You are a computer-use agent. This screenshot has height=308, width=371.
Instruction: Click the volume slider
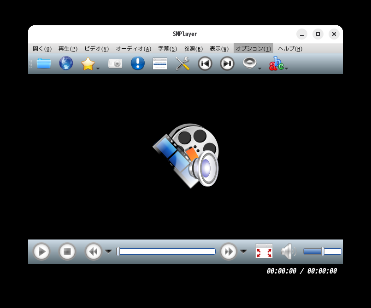323,251
